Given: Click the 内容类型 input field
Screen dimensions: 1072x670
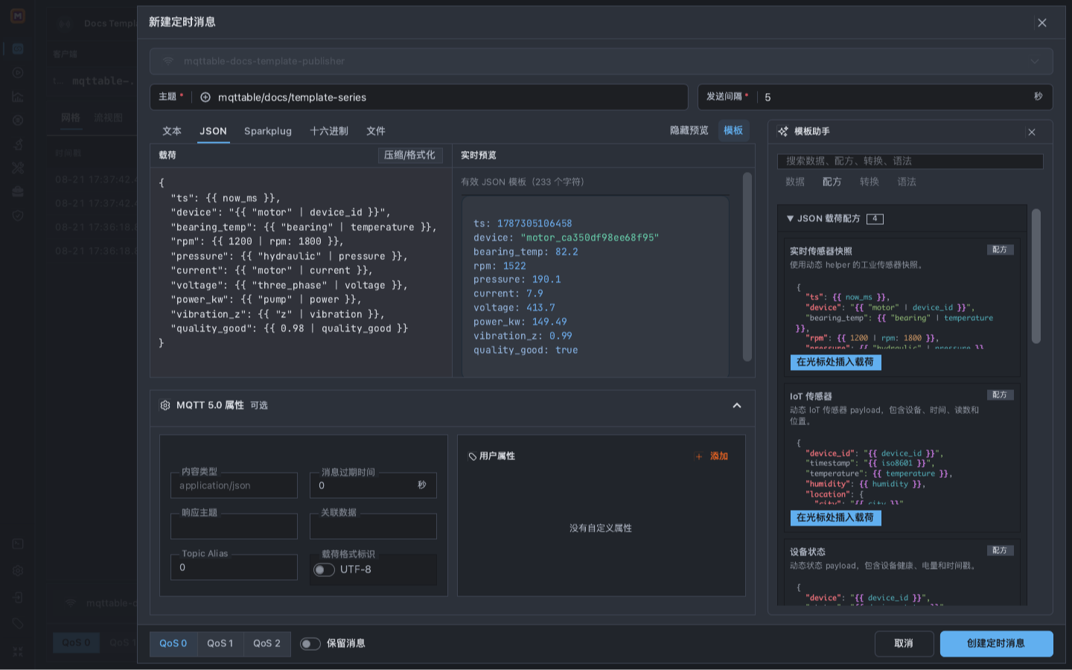Looking at the screenshot, I should click(234, 486).
